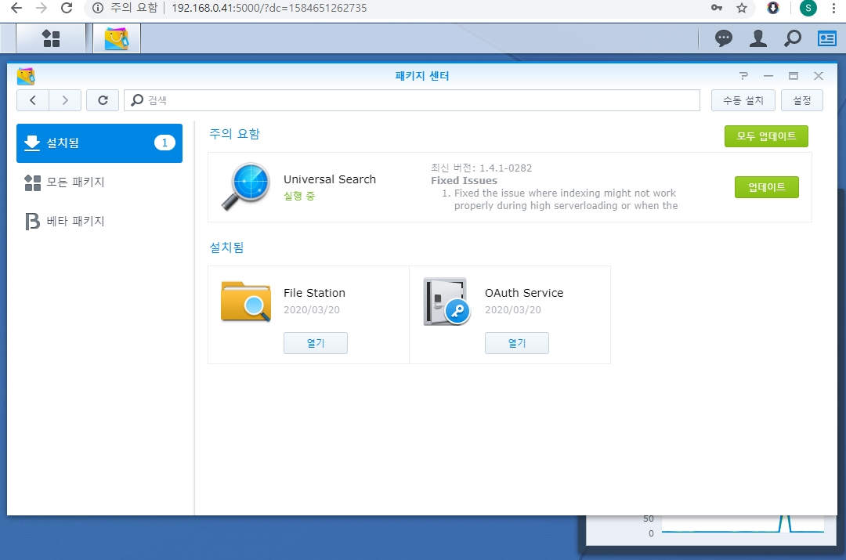Click the saved password key icon
The height and width of the screenshot is (560, 846).
(x=717, y=8)
